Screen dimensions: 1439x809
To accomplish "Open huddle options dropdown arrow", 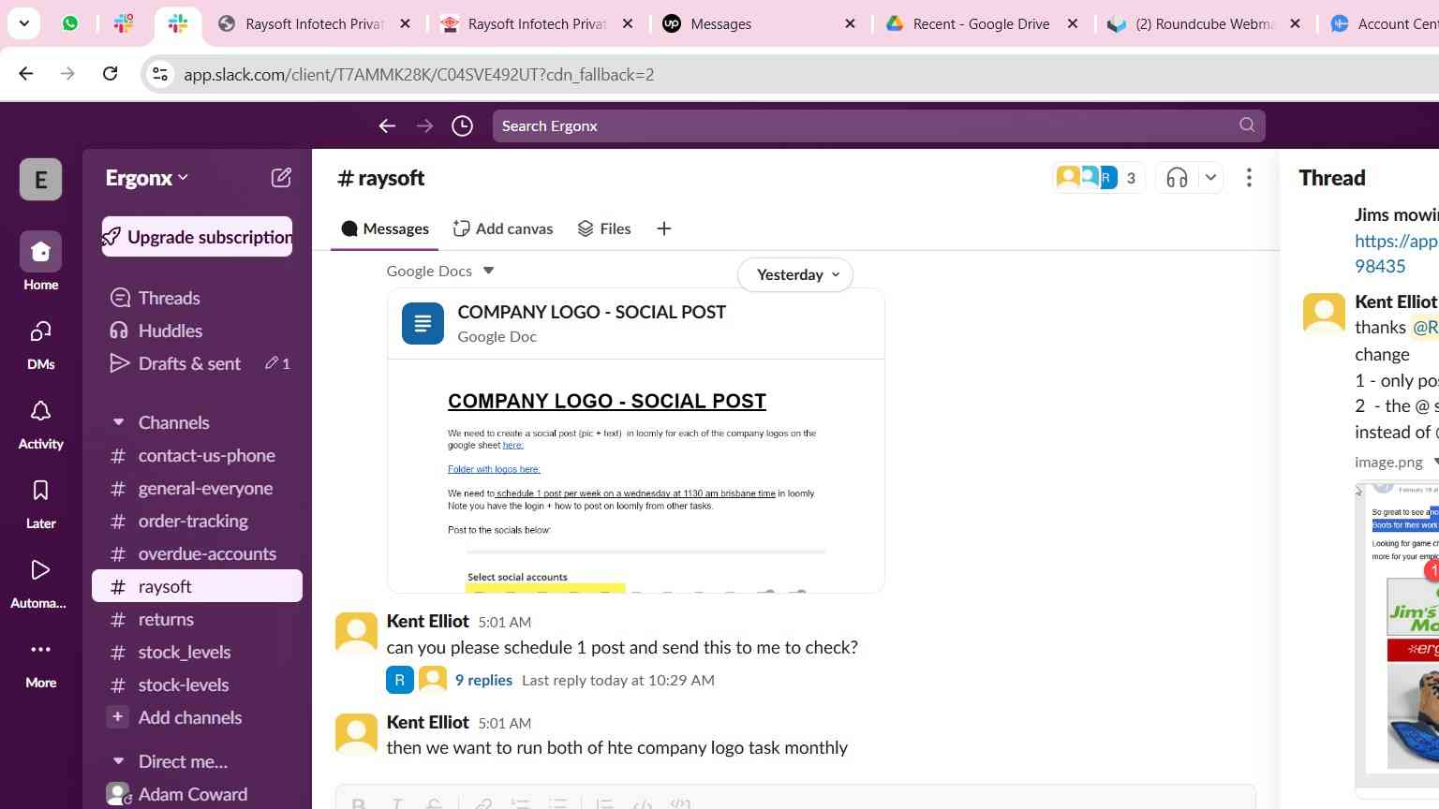I will pyautogui.click(x=1210, y=177).
